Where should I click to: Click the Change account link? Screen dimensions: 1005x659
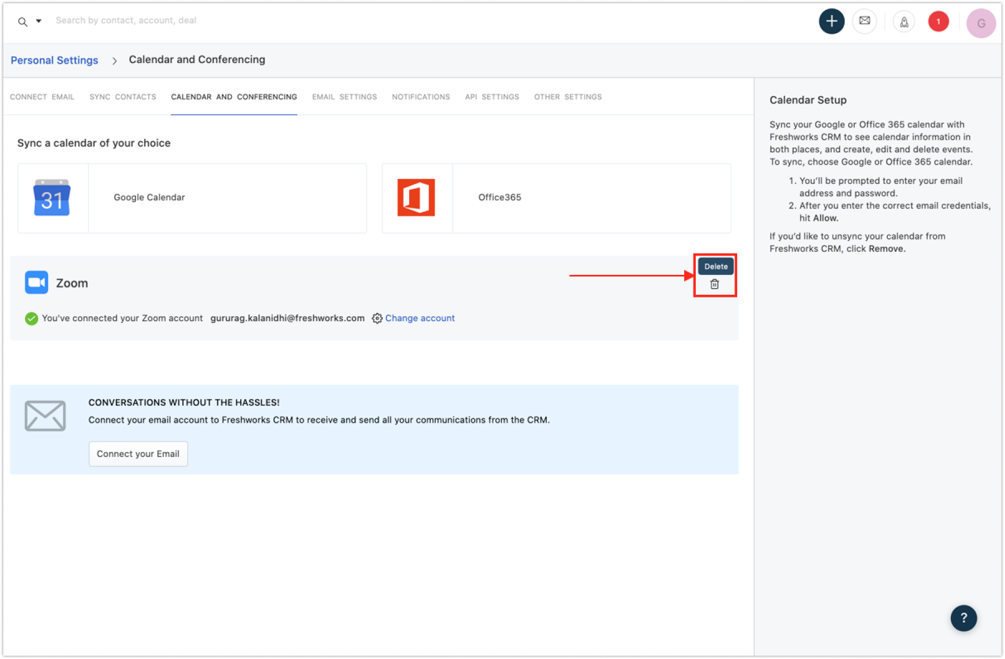(x=420, y=318)
